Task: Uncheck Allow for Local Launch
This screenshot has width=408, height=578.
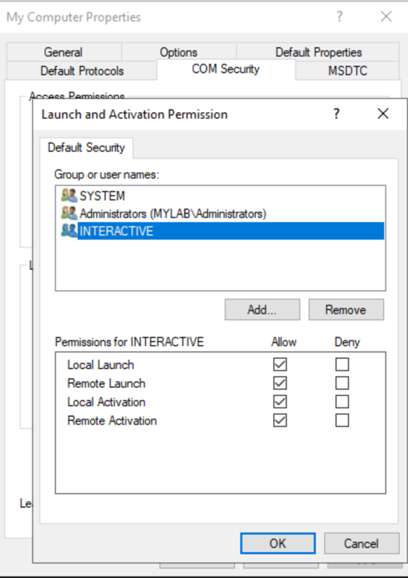Action: [280, 365]
